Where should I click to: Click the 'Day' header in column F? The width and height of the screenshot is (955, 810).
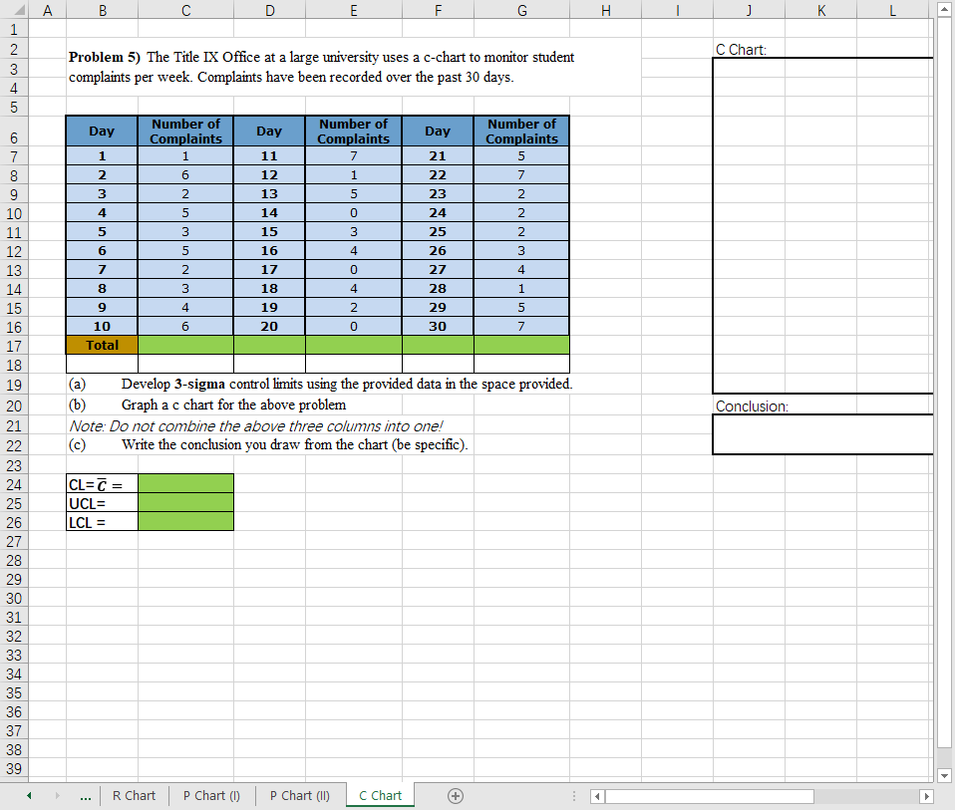[x=438, y=132]
